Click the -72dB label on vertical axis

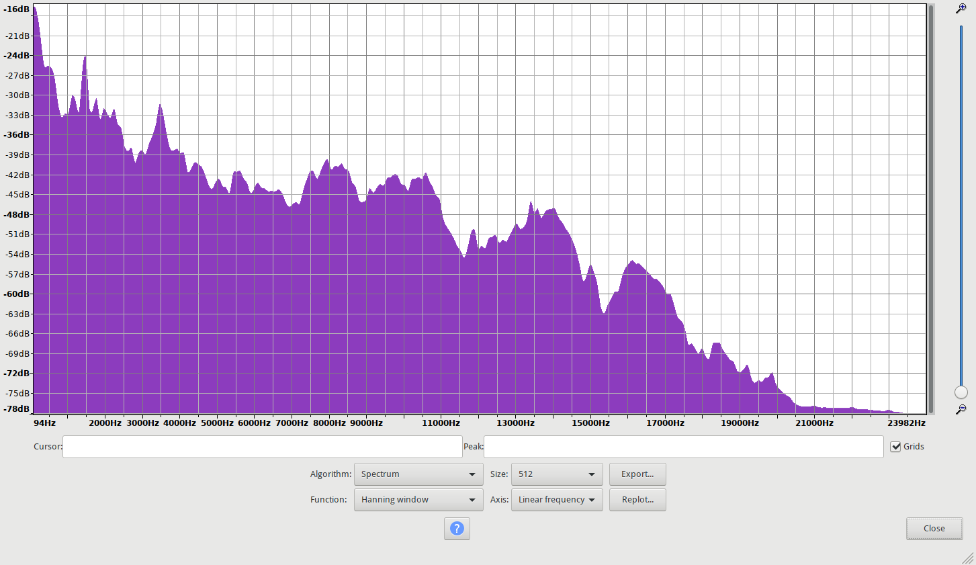tap(17, 374)
